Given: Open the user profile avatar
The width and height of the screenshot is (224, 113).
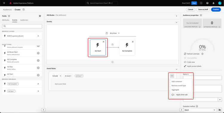Looking at the screenshot, I should pyautogui.click(x=220, y=3).
